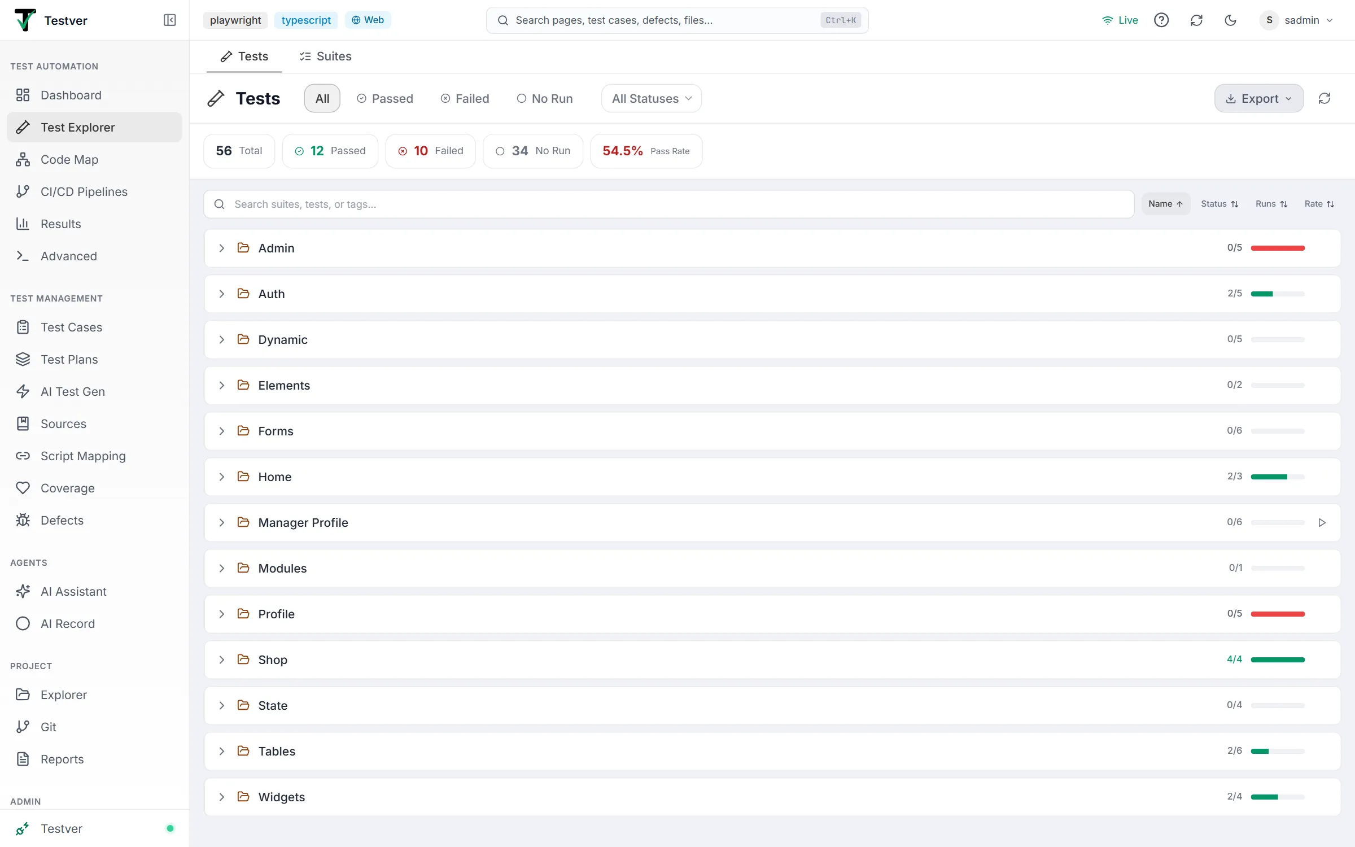Open Test Plans menu item
1355x847 pixels.
94,359
